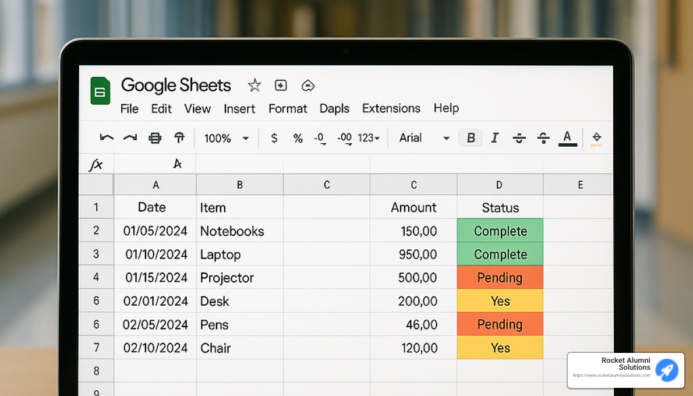Increase decimal places
Screen dimensions: 693x396
(x=345, y=139)
